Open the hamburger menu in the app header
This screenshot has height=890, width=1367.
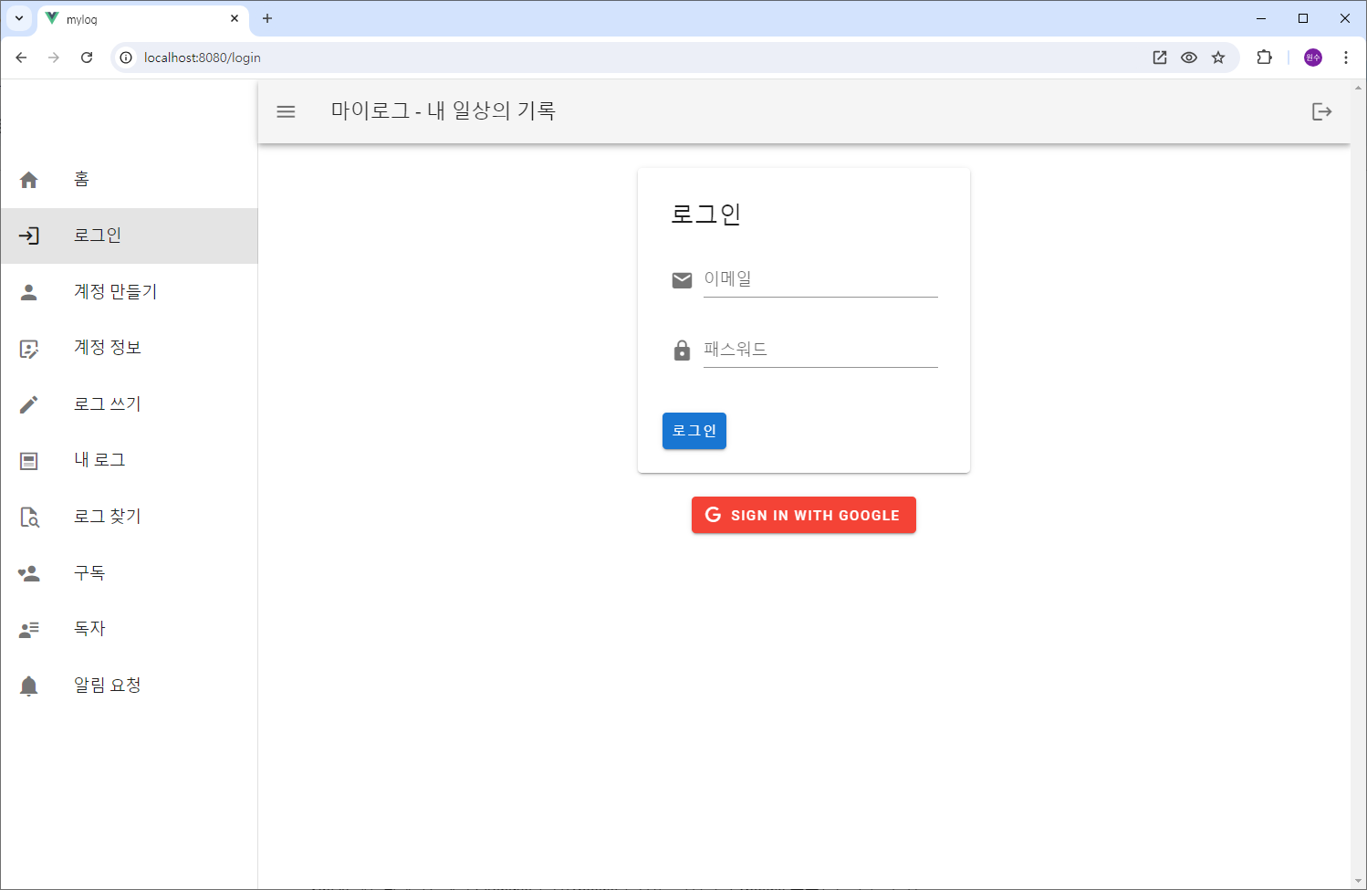click(x=286, y=110)
